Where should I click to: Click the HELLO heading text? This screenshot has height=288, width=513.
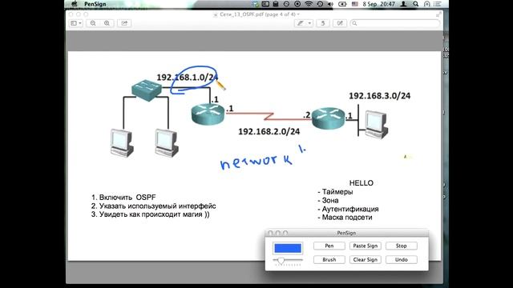(x=362, y=183)
